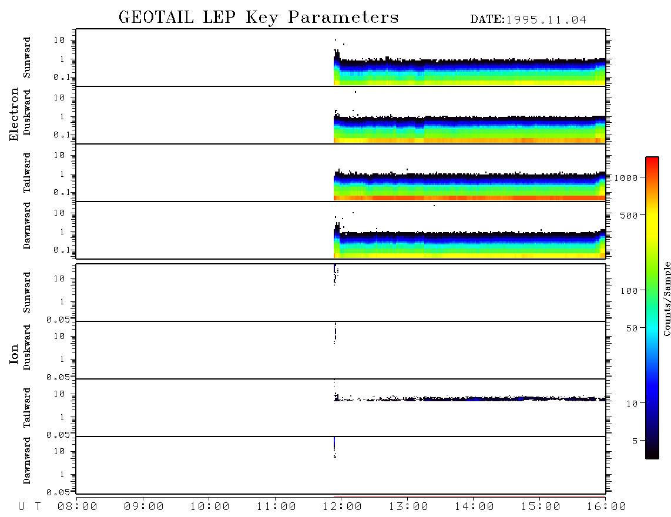Click the "11:00" time tick label
Screen dimensions: 671x517
(276, 506)
